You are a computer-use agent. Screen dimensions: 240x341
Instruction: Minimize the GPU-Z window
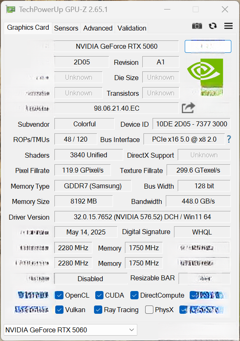167,9
